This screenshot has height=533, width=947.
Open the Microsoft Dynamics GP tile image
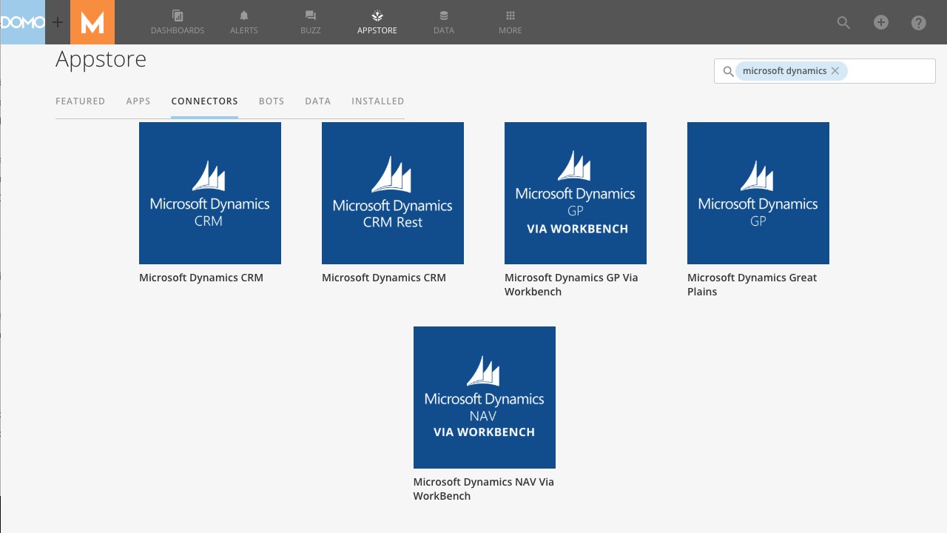[758, 193]
